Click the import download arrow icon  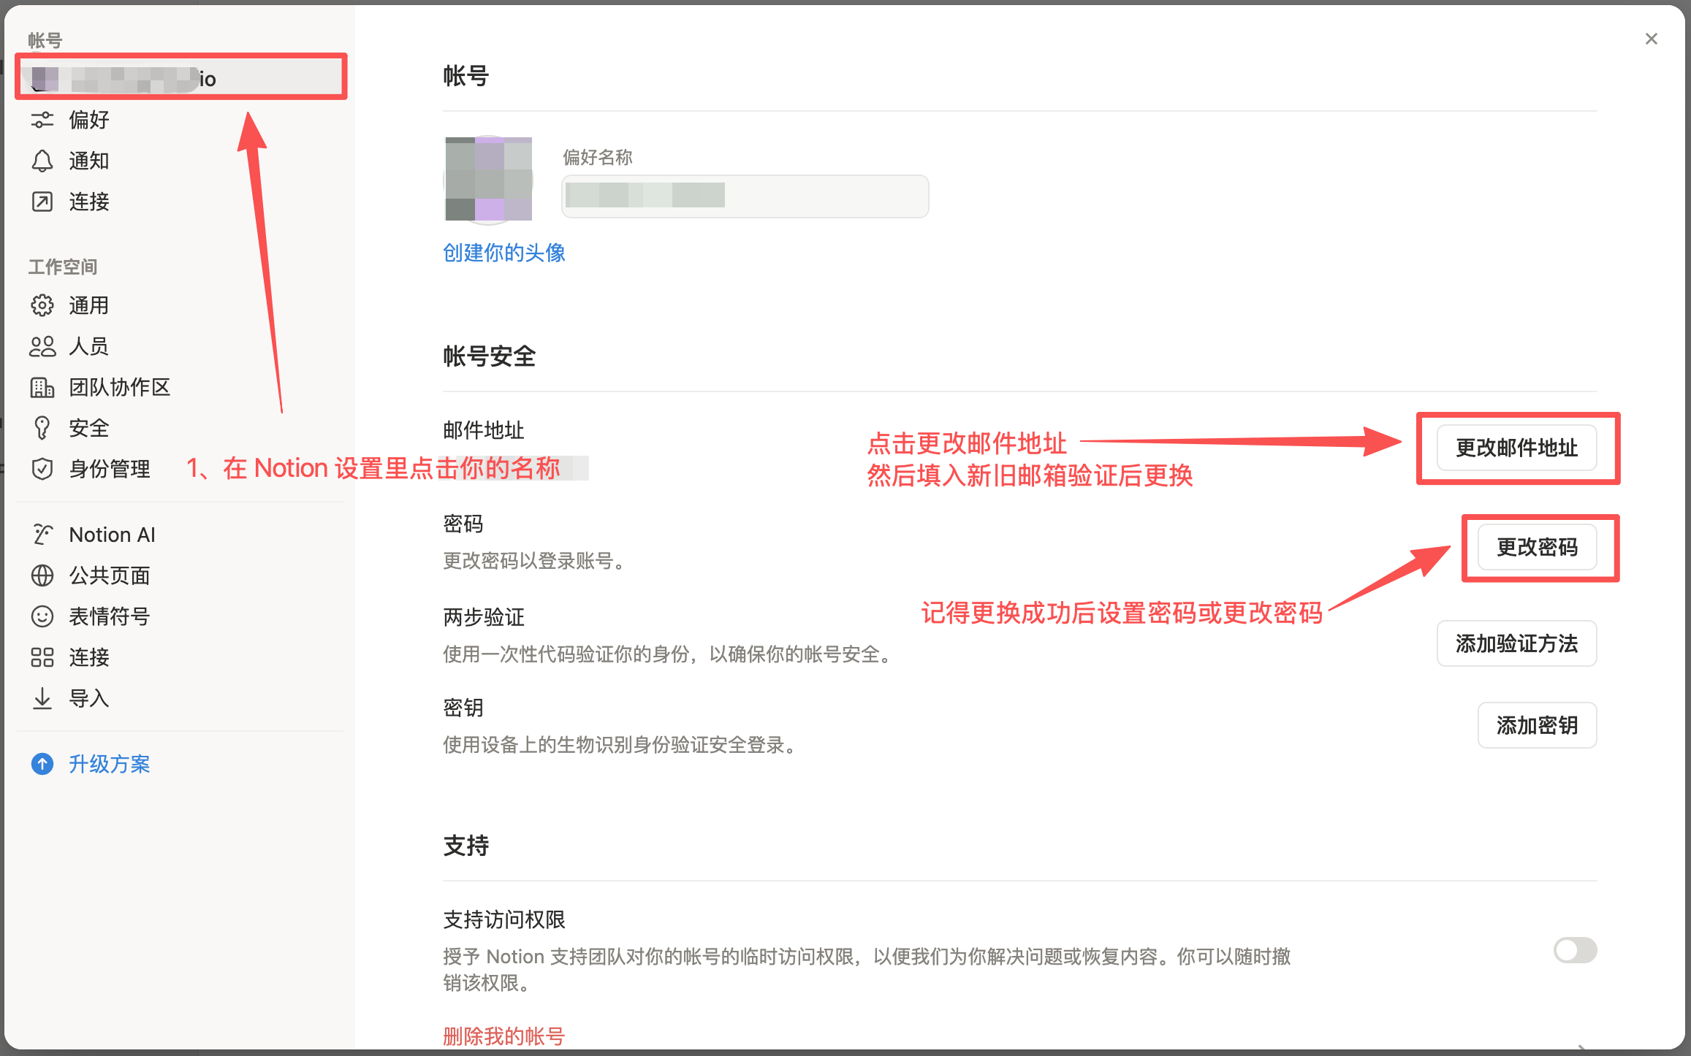[42, 698]
